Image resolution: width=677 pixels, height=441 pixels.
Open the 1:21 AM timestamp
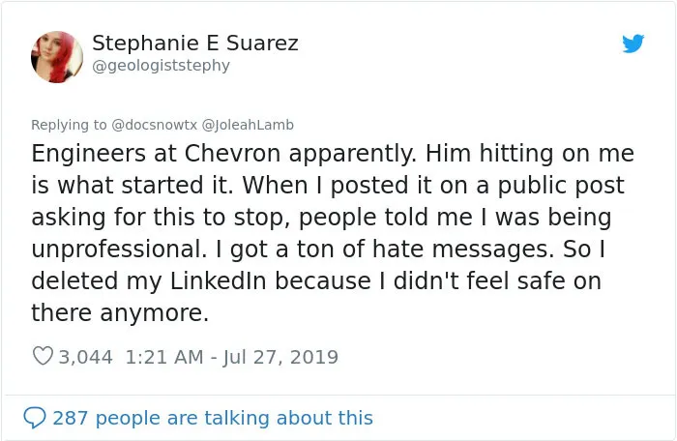click(164, 357)
